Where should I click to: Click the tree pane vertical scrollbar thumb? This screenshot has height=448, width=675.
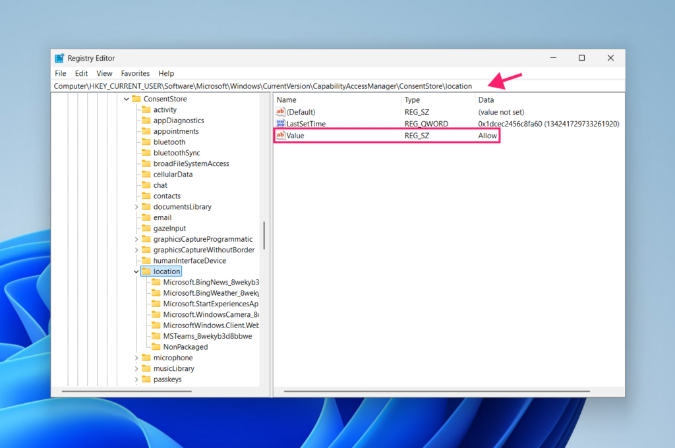pos(264,235)
